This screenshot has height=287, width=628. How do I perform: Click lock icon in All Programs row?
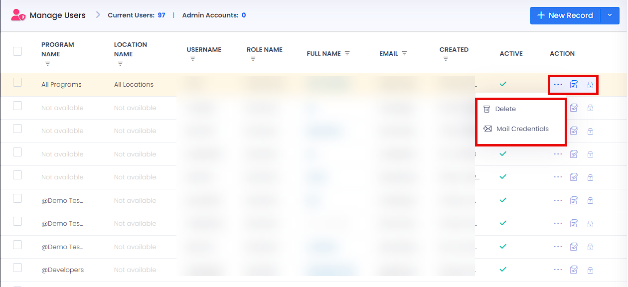(x=590, y=84)
